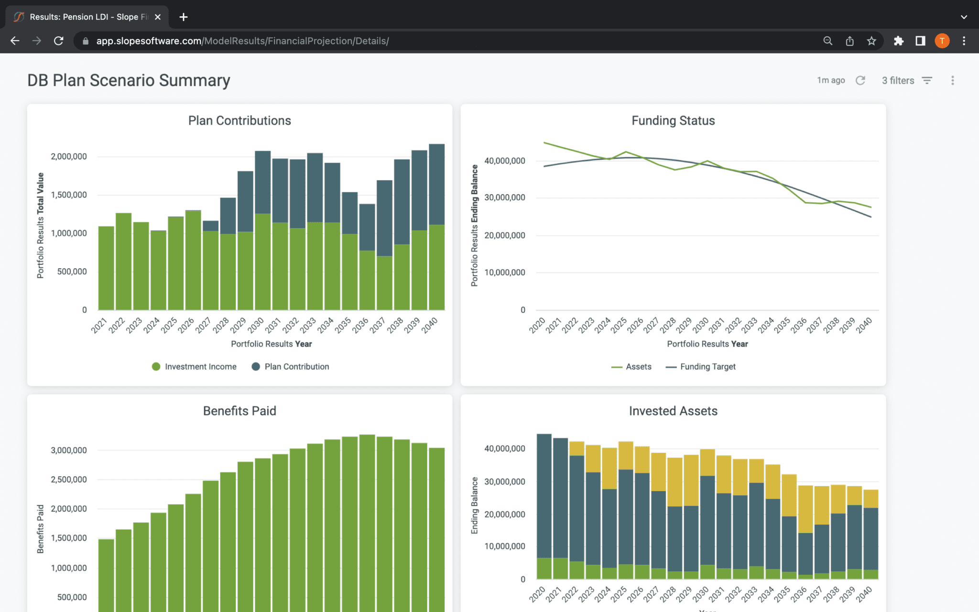Select the "Results: Pension LDI" browser tab

point(81,17)
